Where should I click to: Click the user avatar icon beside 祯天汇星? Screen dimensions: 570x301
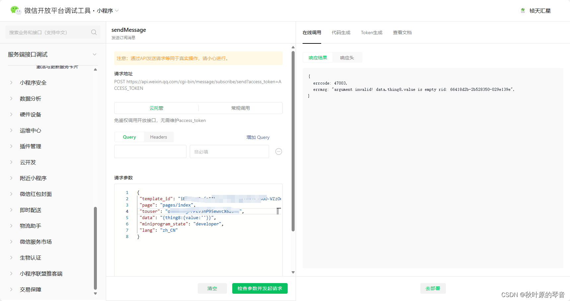(523, 11)
